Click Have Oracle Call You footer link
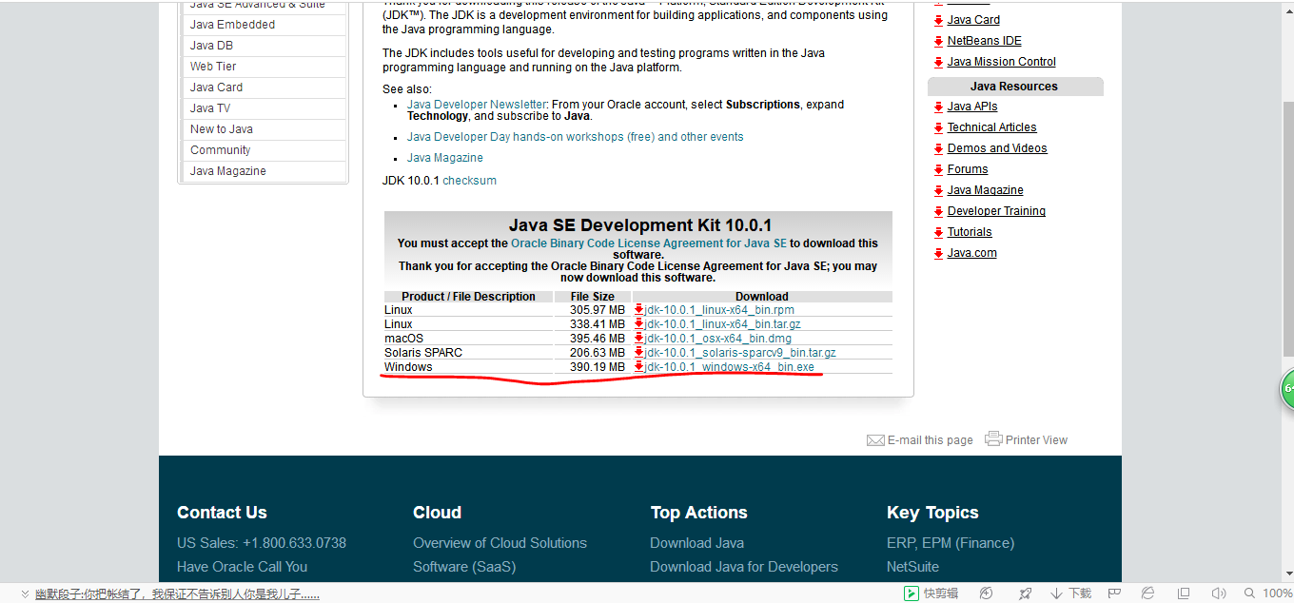This screenshot has height=603, width=1294. [243, 567]
